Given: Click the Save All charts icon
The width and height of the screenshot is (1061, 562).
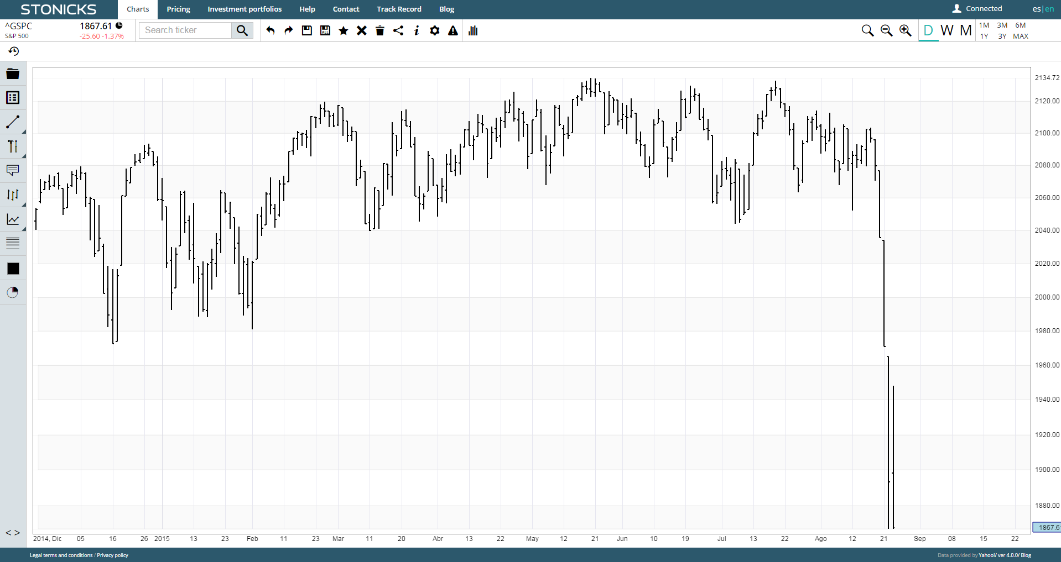Looking at the screenshot, I should click(325, 30).
